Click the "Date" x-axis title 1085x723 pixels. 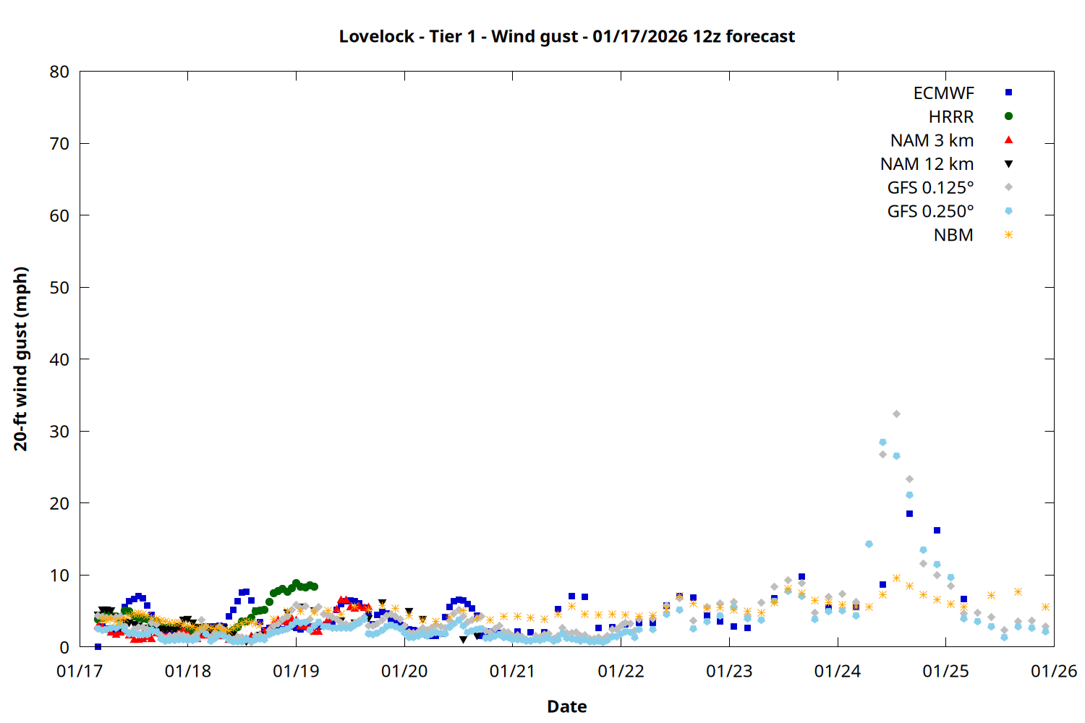tap(566, 706)
